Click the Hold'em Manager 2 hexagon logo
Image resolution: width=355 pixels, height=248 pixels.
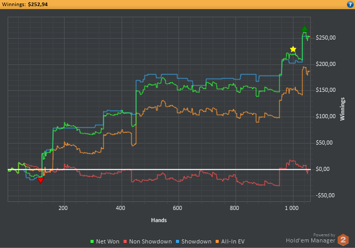343,240
